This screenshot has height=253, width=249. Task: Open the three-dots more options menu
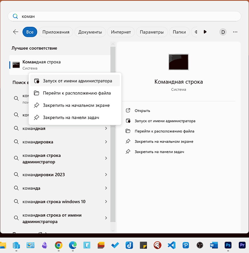[x=235, y=32]
